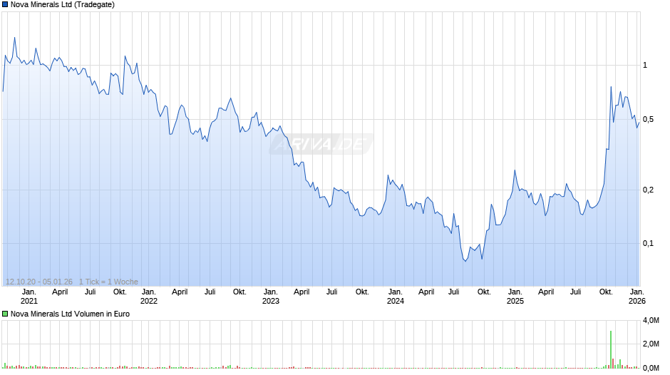Click the price peak near Oct. 2025 on the chart line
Screen dimensions: 670x375
click(611, 87)
